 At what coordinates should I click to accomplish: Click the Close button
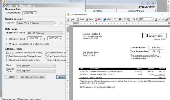click(x=11, y=77)
